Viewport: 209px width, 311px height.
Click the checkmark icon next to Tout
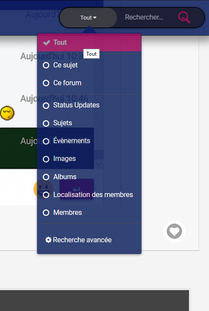[x=47, y=43]
